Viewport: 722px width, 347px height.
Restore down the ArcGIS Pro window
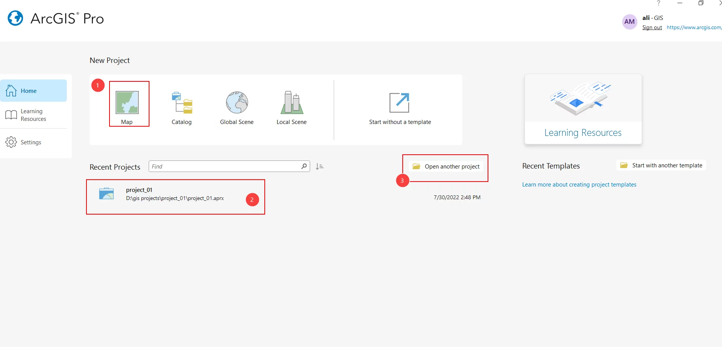pyautogui.click(x=701, y=3)
